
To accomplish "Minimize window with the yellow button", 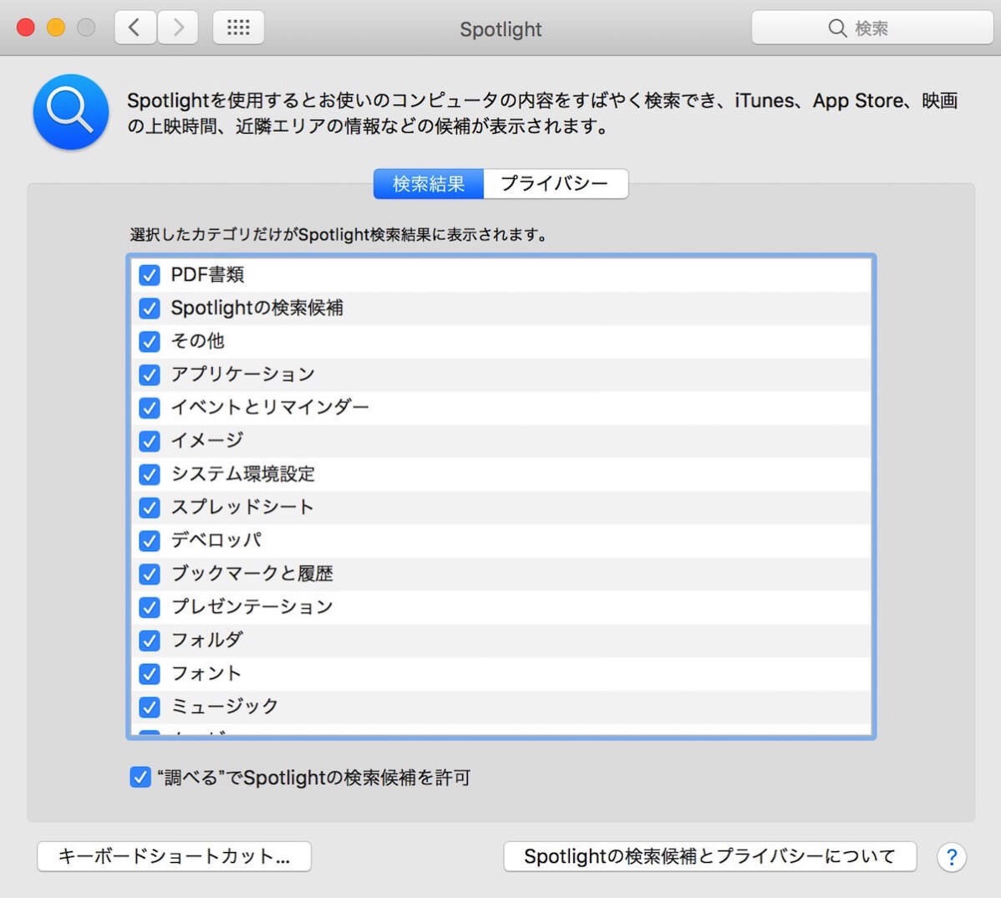I will click(x=56, y=28).
